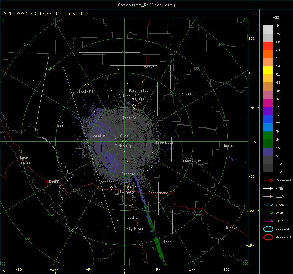This screenshot has height=274, width=293.
Task: Click the ThreeHills label
Action: 164,142
